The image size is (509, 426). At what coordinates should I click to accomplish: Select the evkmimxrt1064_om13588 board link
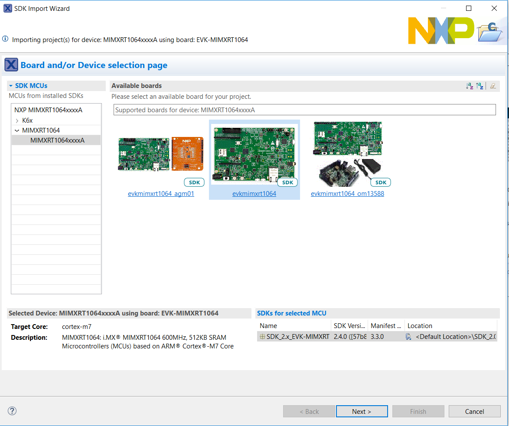(347, 194)
